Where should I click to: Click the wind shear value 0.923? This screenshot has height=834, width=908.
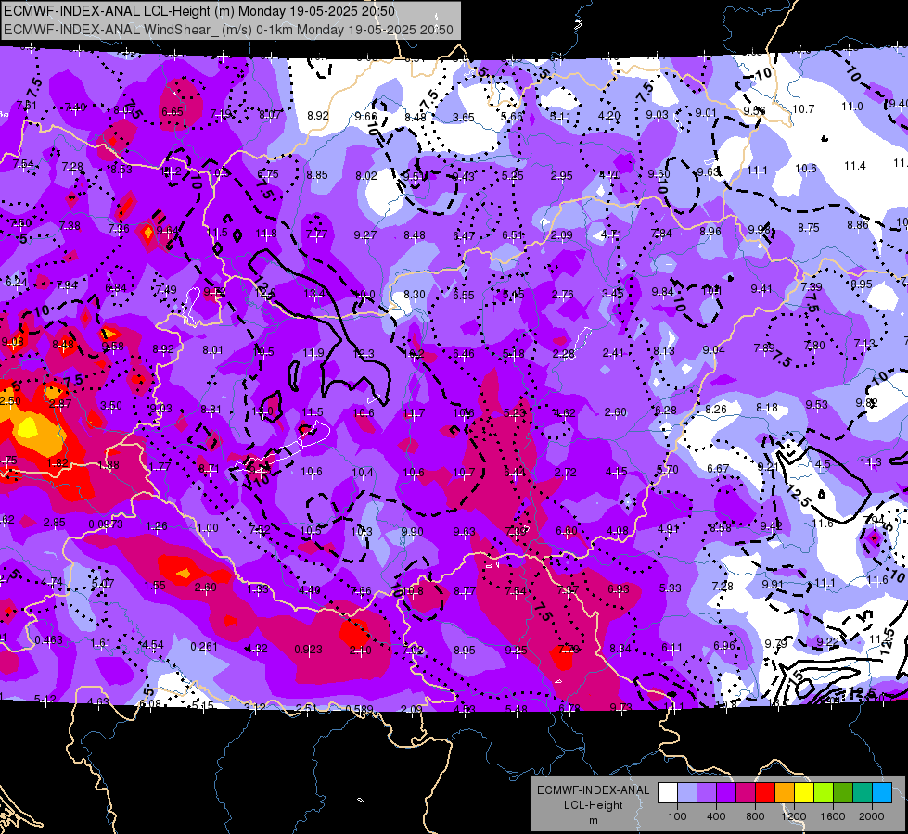coord(308,650)
